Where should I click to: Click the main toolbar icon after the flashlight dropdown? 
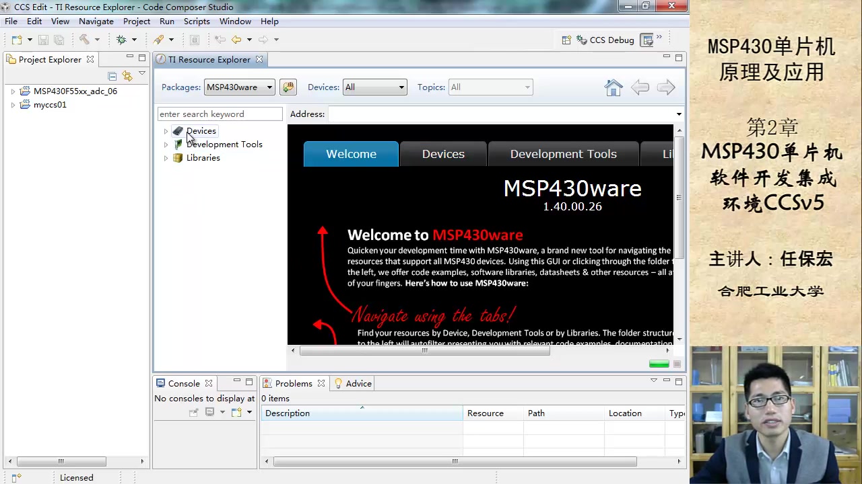click(194, 40)
